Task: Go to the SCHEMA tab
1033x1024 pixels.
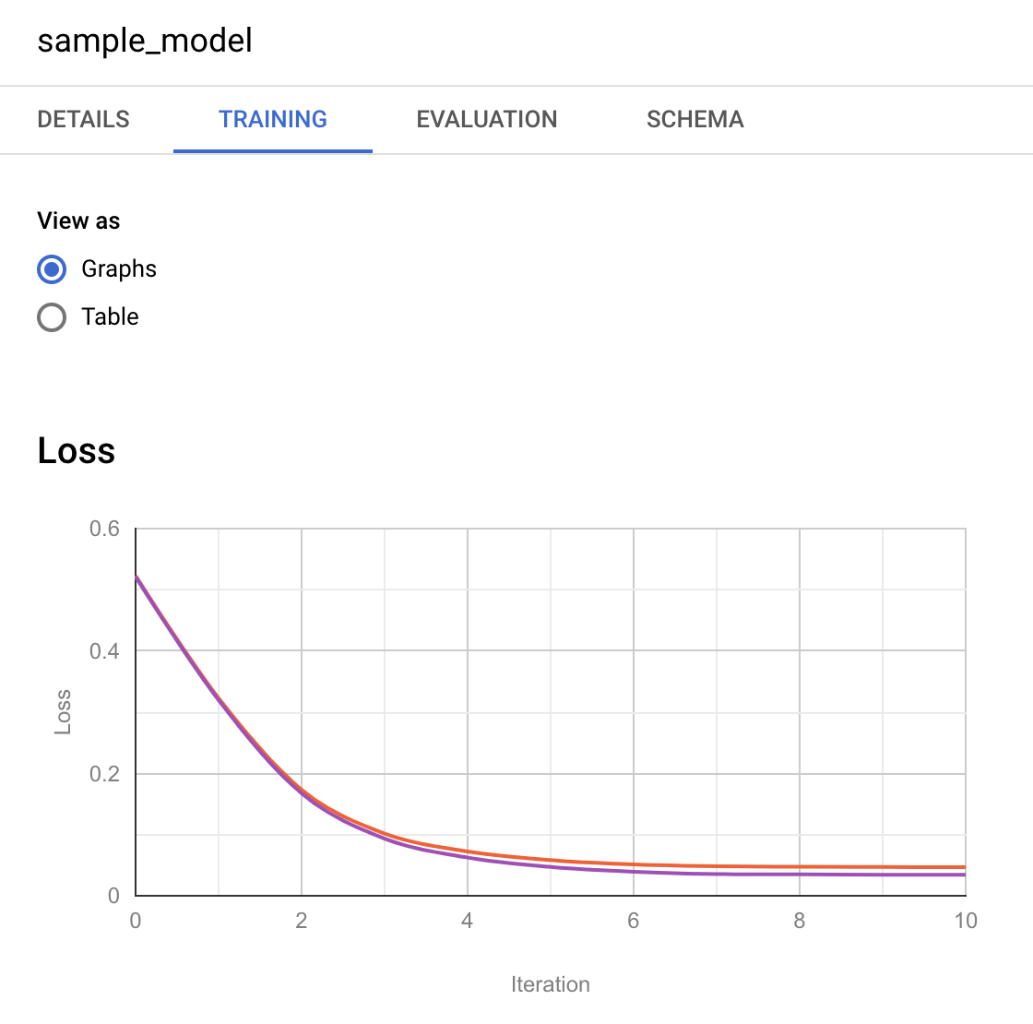Action: (695, 119)
